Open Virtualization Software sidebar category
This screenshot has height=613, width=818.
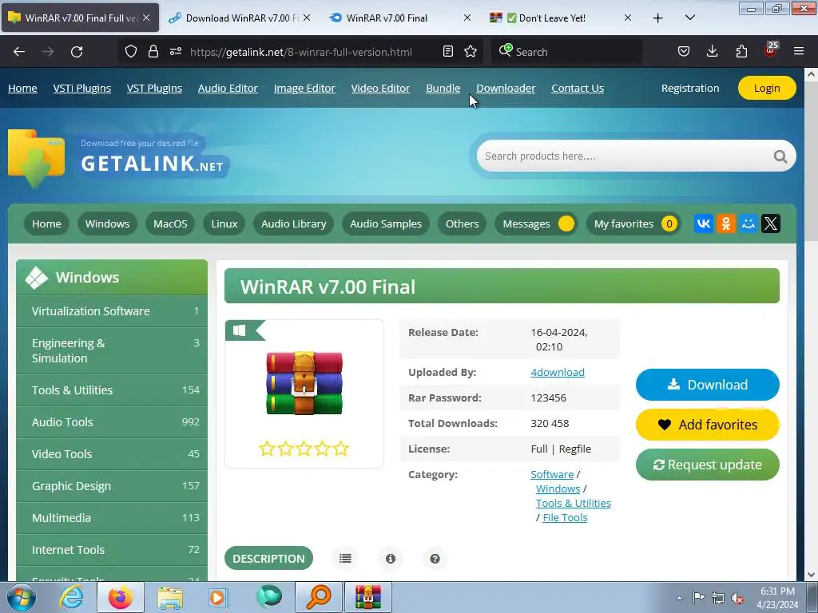pyautogui.click(x=112, y=311)
